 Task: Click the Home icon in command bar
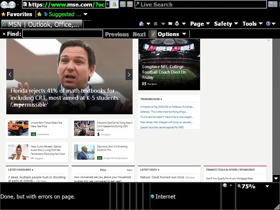[141, 24]
